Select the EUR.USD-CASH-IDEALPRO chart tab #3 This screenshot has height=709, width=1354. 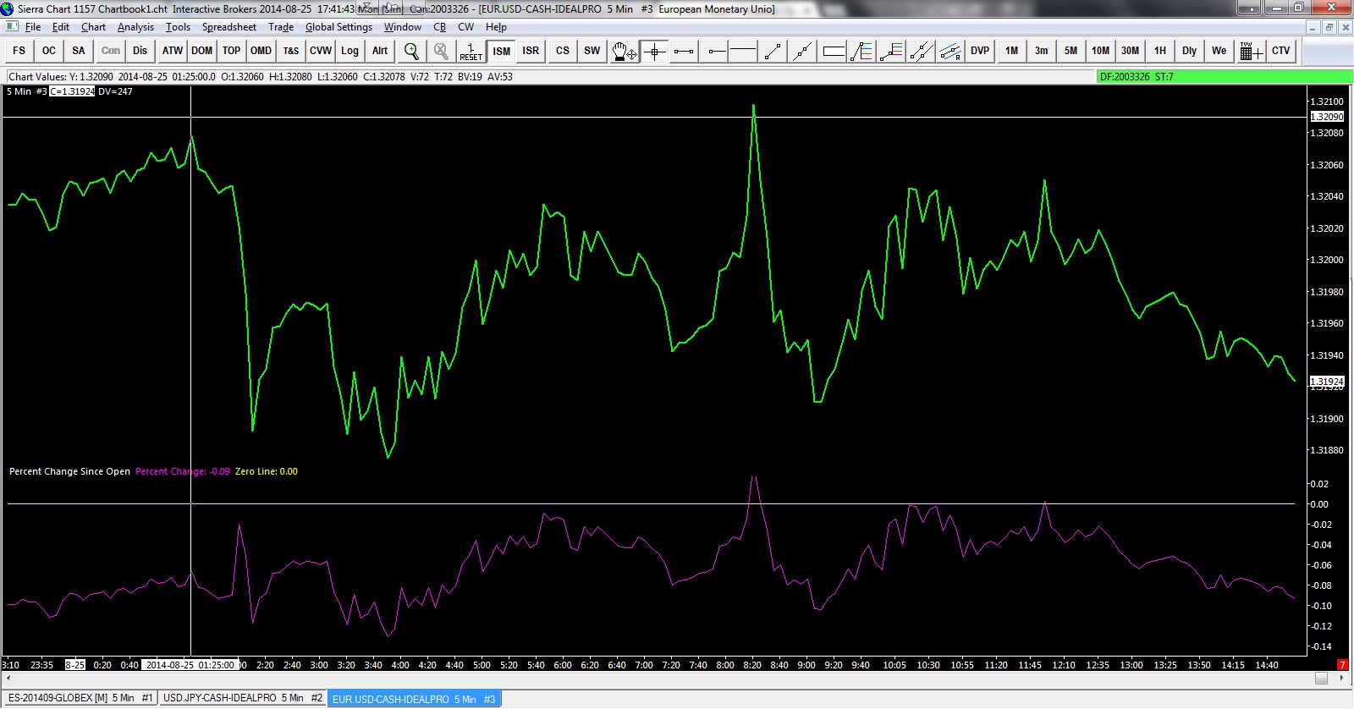414,699
